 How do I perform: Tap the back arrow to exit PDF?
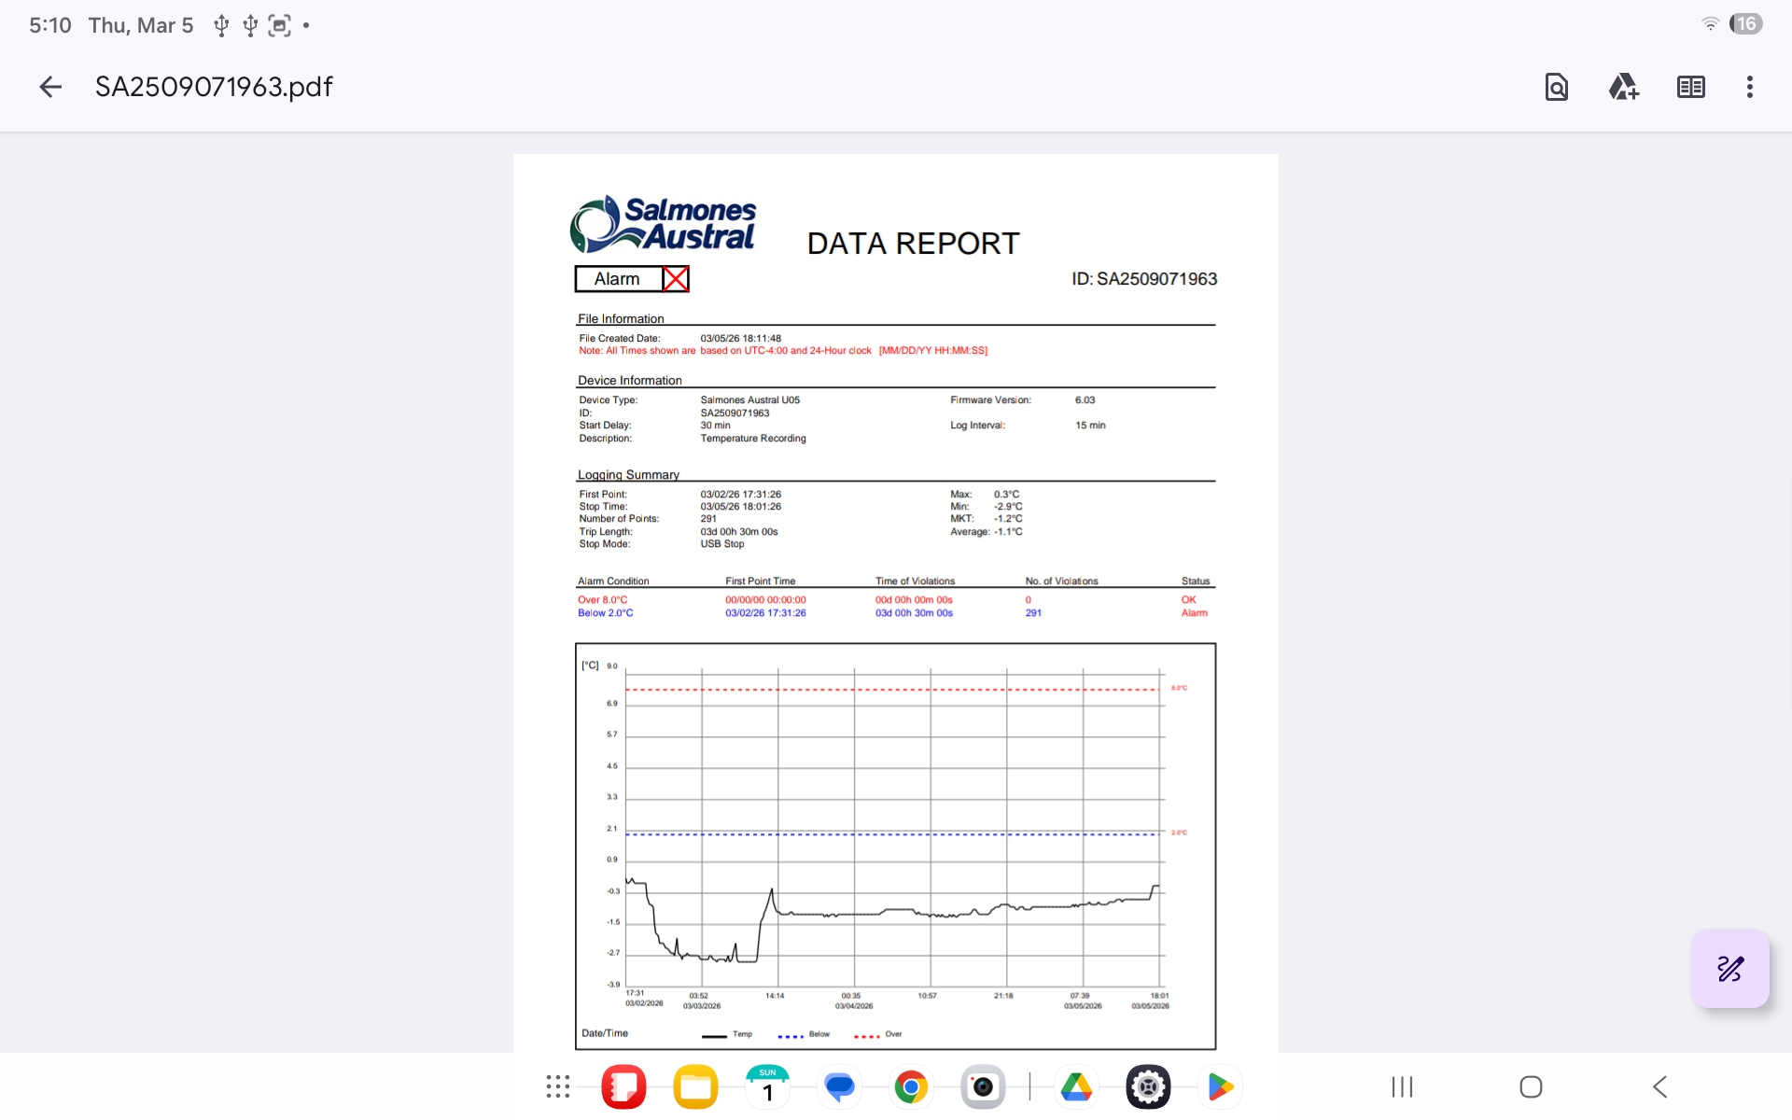(x=50, y=87)
